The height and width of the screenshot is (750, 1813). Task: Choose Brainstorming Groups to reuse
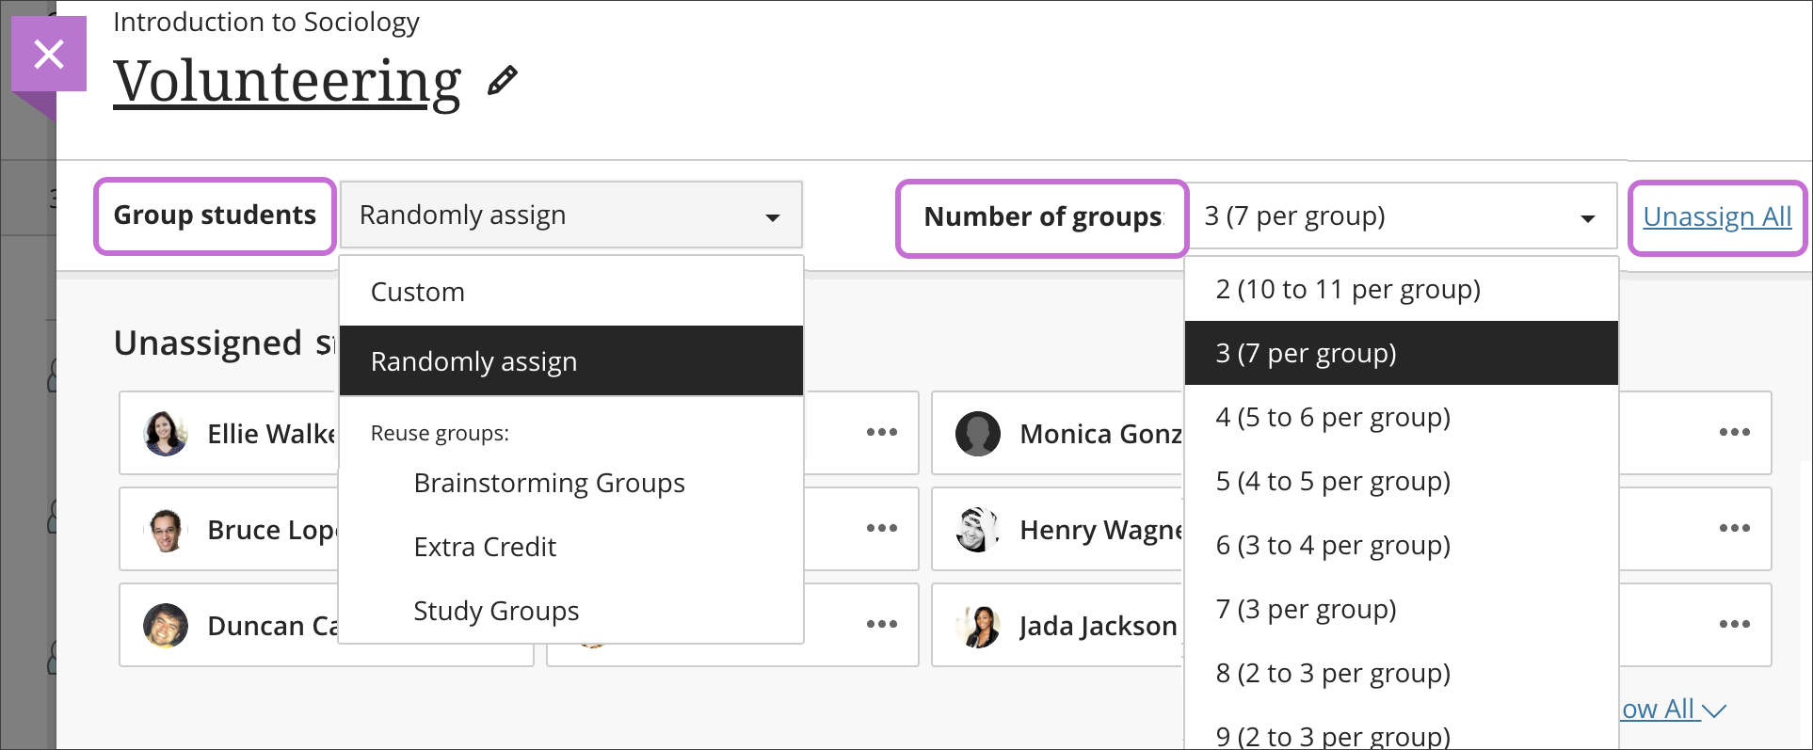coord(549,483)
